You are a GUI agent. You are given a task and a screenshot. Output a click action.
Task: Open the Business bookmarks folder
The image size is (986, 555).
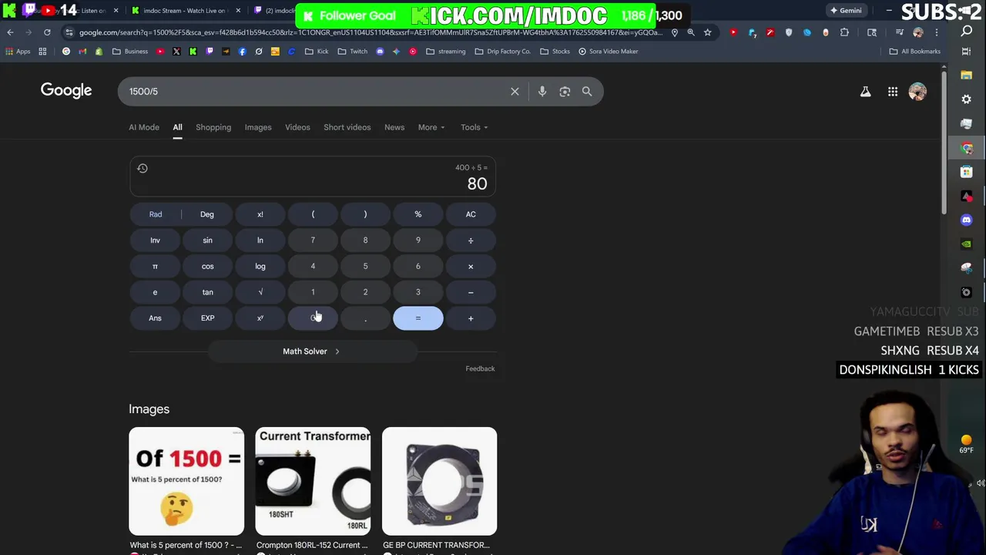pos(130,52)
